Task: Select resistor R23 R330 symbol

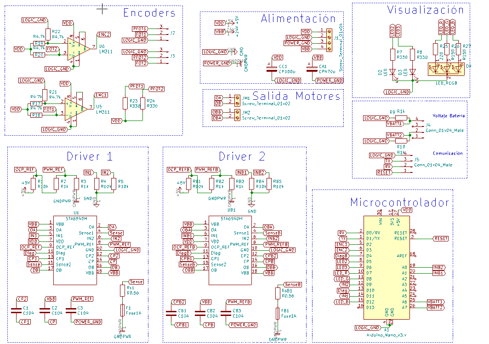Action: [125, 103]
